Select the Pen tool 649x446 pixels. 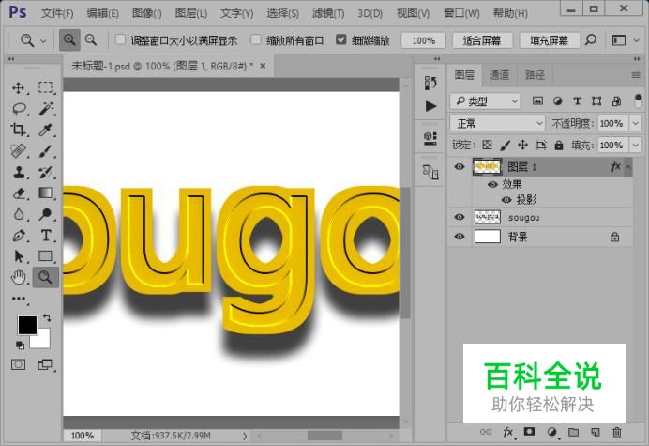(18, 236)
